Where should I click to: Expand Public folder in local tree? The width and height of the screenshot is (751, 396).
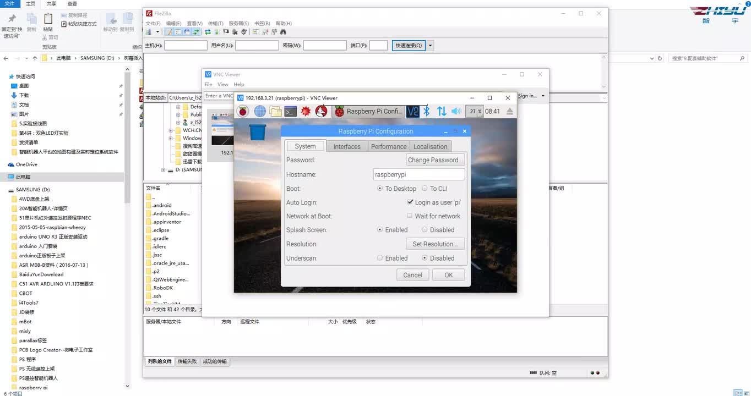(178, 114)
